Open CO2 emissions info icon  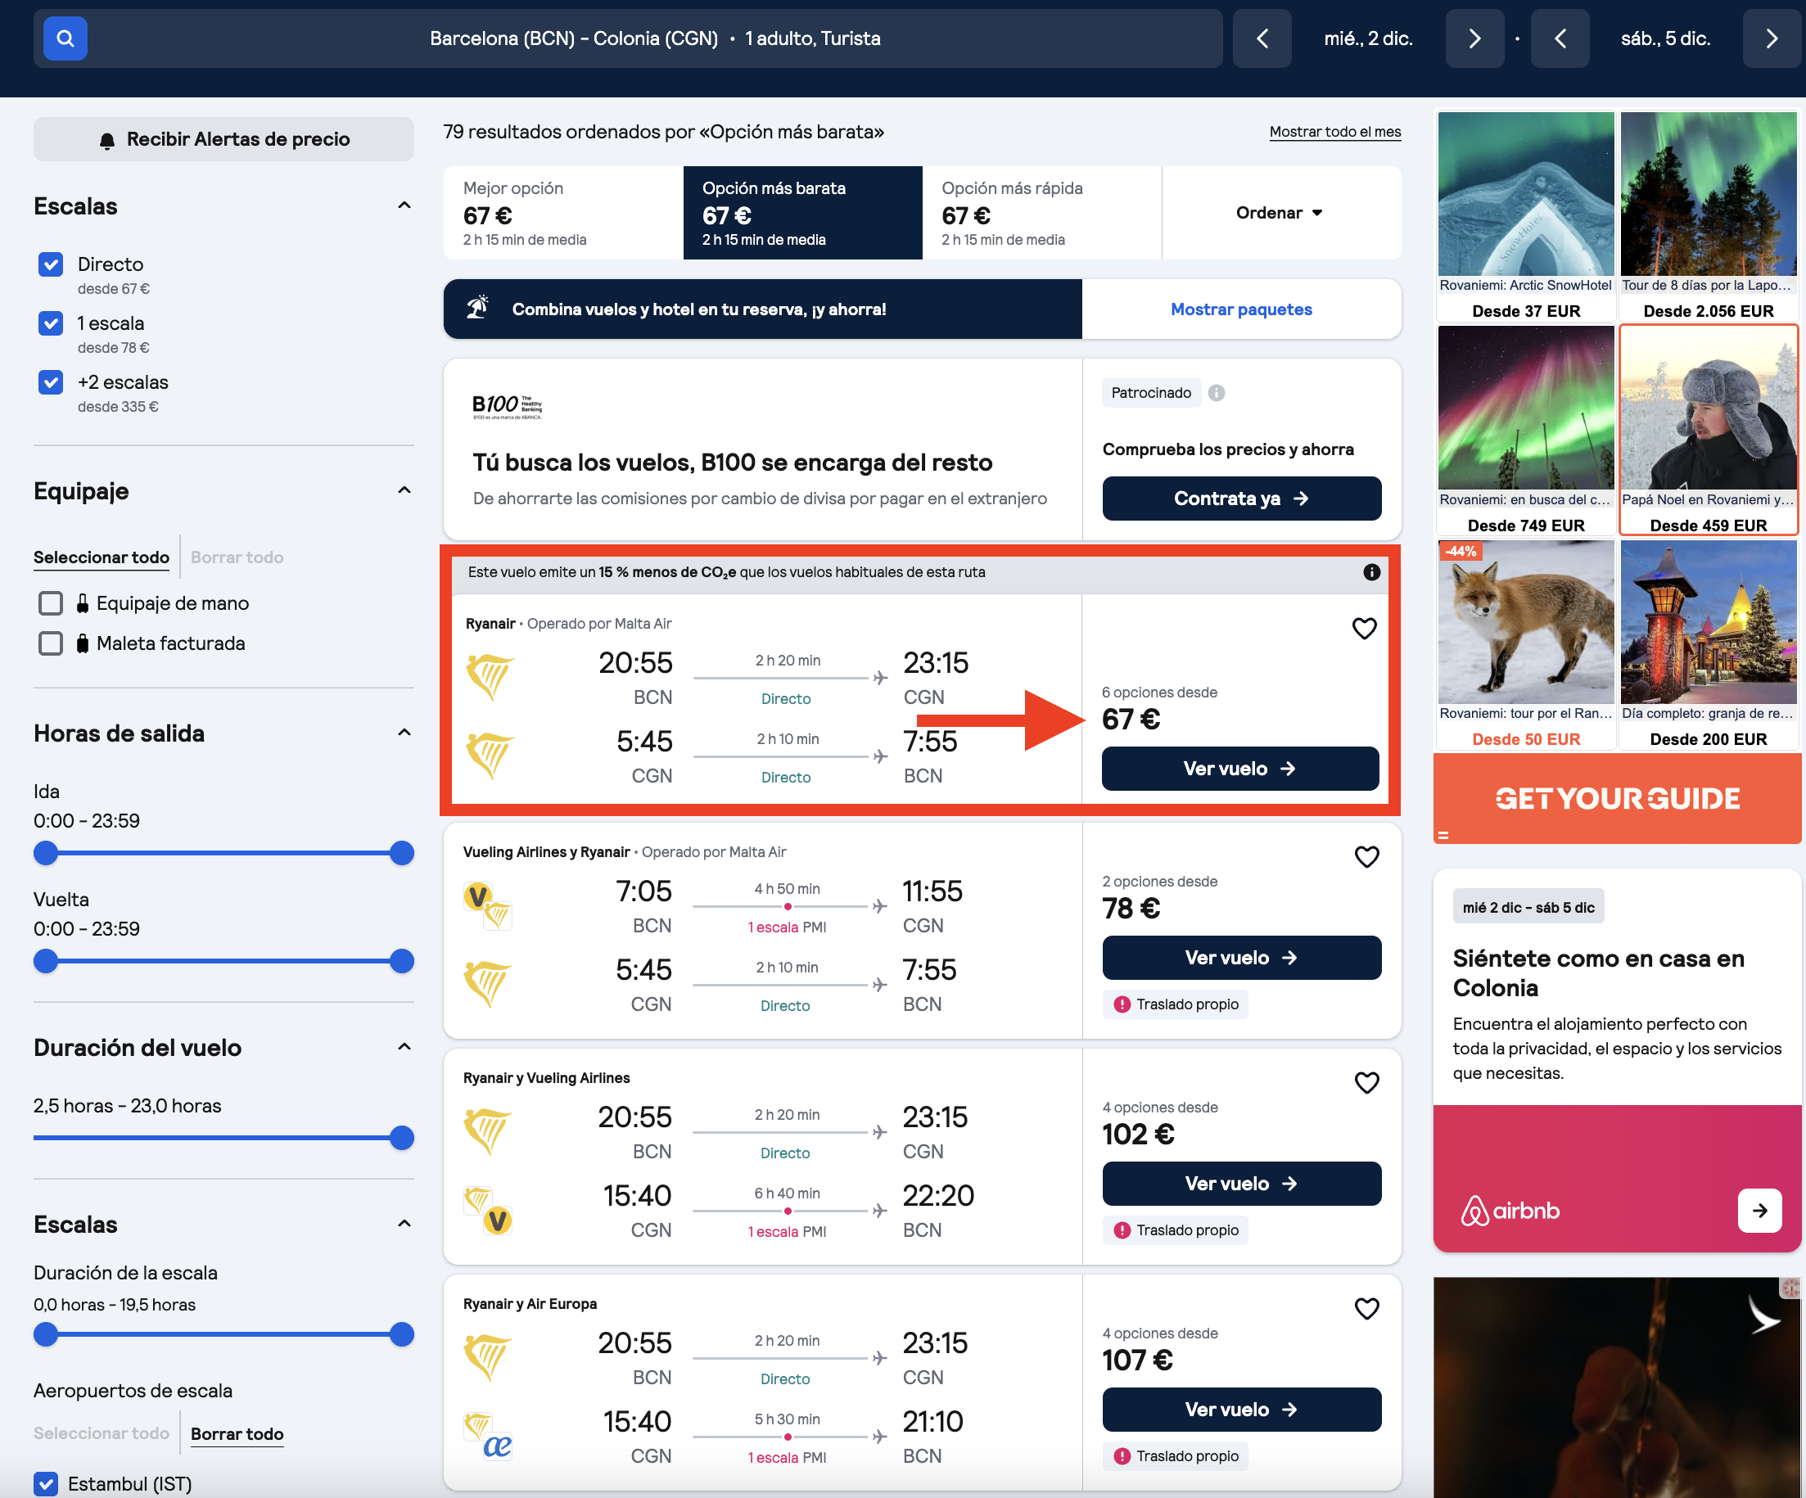click(1372, 572)
